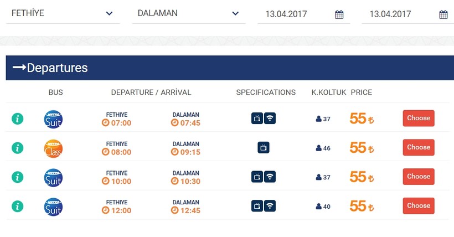Click WiFi icon on the 12:00 bus

270,206
